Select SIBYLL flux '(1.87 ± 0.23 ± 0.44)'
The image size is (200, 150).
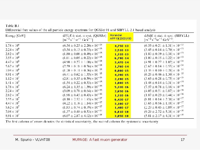click(158, 95)
